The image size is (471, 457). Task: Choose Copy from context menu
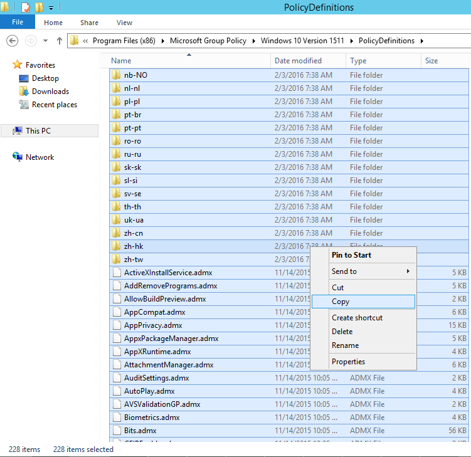coord(363,302)
